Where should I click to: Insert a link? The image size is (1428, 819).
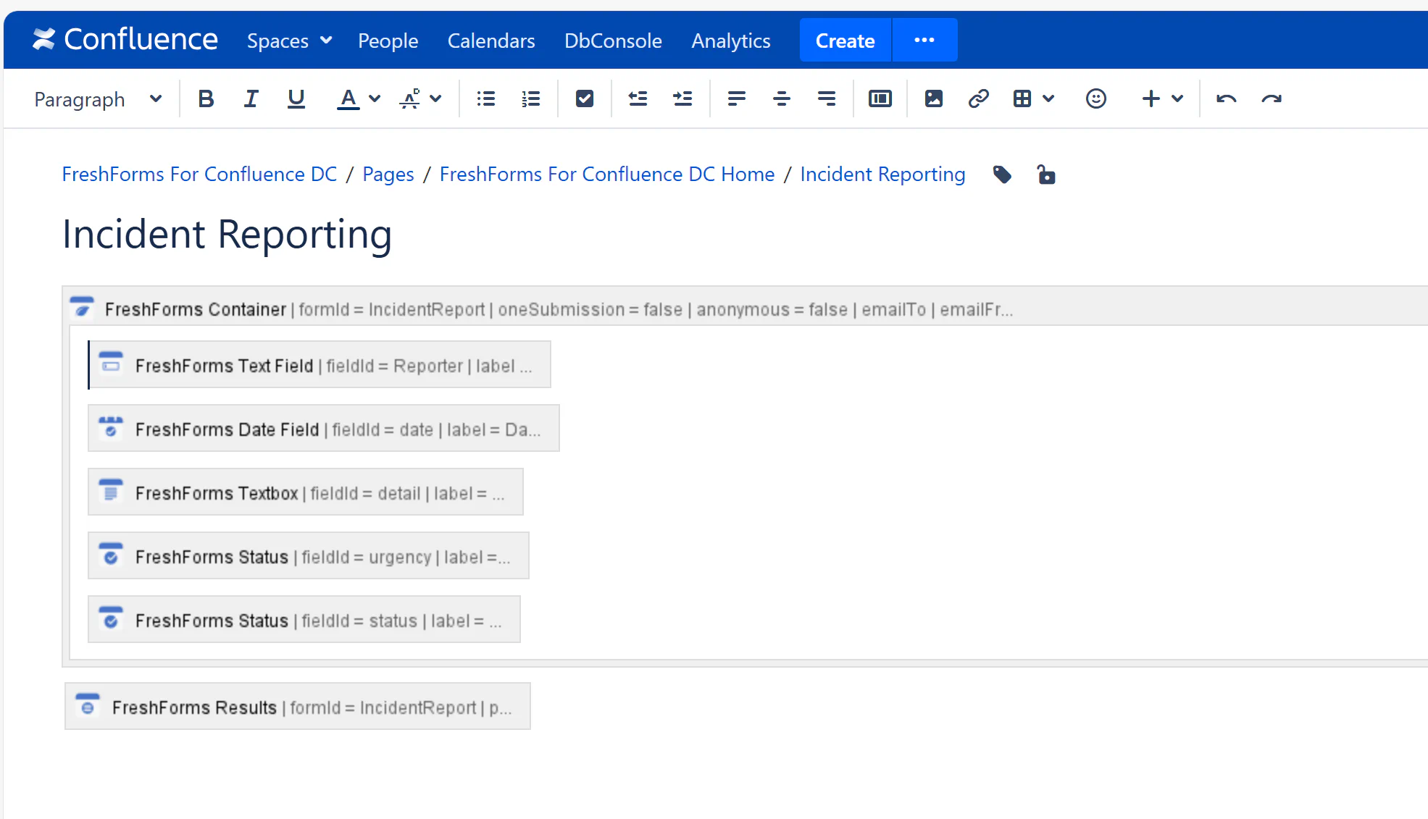point(978,98)
